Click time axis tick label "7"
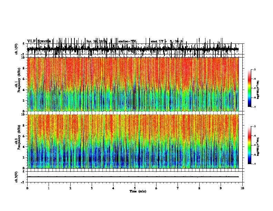The width and height of the screenshot is (273, 211). click(x=178, y=188)
